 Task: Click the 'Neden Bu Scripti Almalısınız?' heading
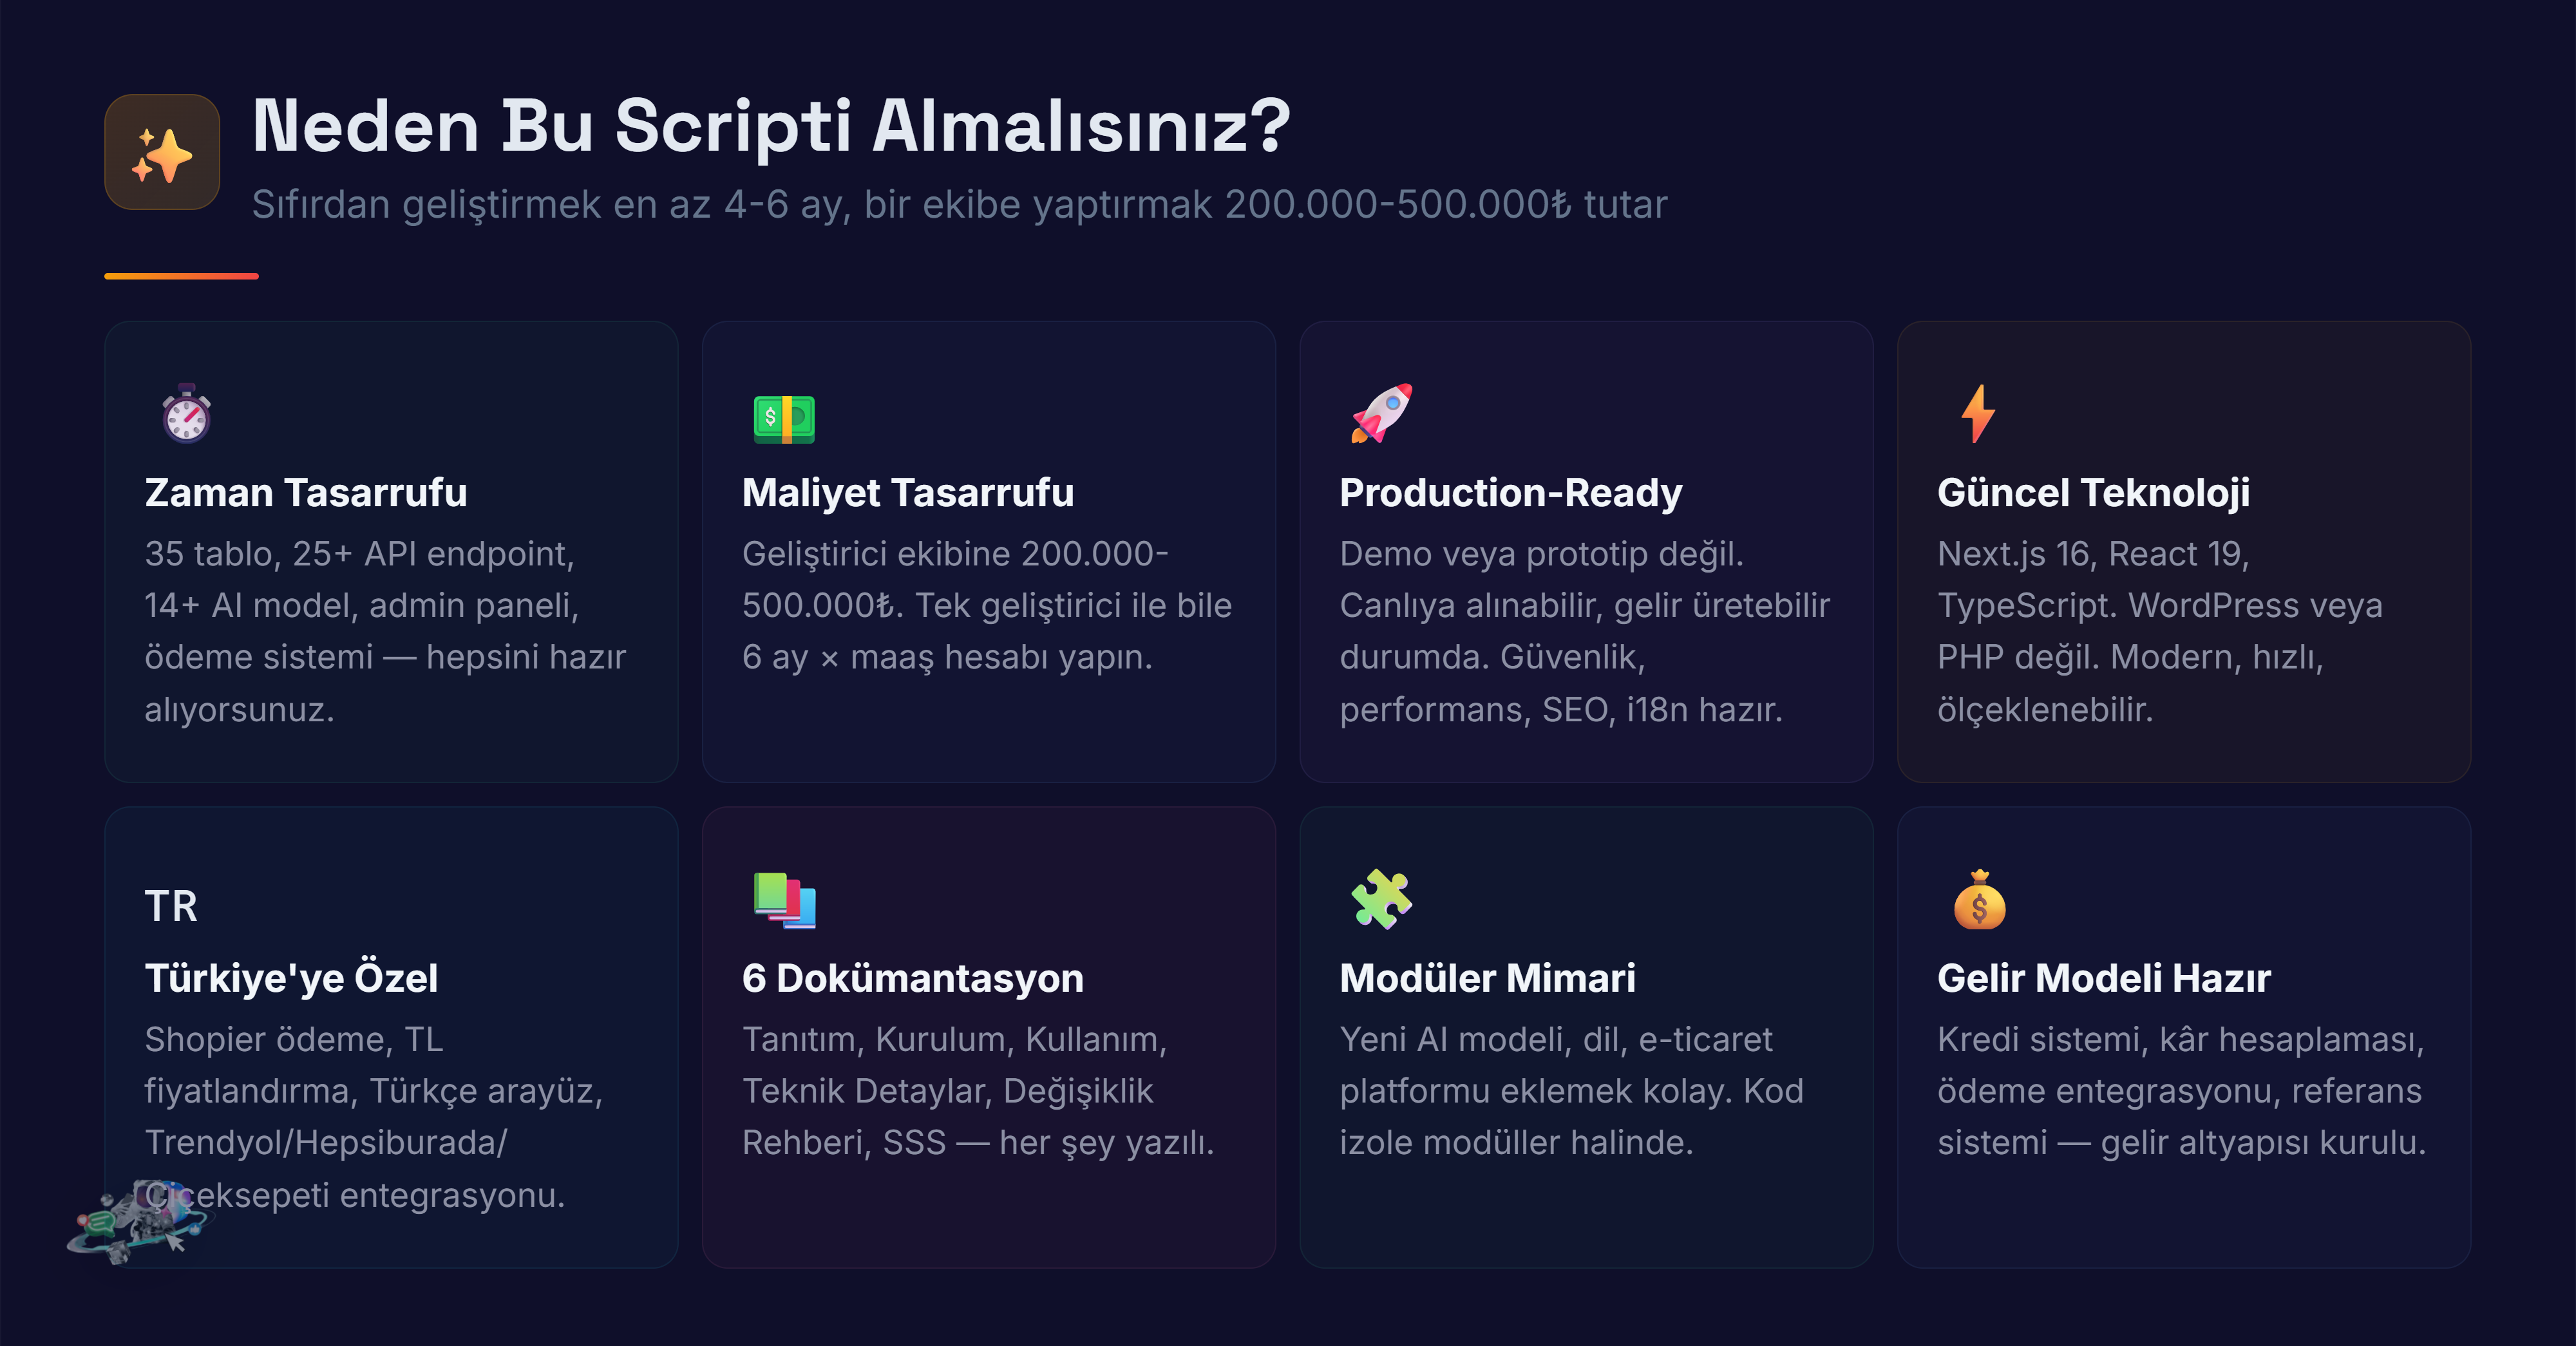pyautogui.click(x=771, y=126)
